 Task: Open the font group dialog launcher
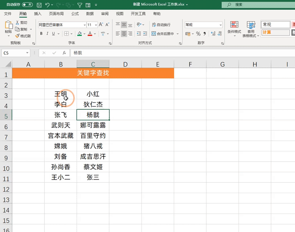110,44
